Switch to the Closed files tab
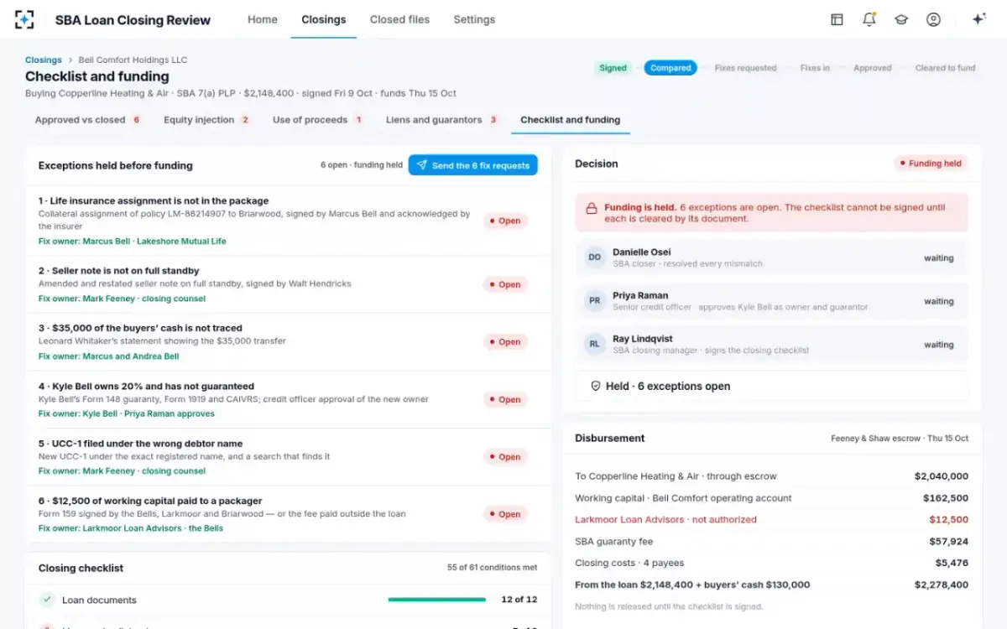This screenshot has width=1007, height=629. point(399,19)
